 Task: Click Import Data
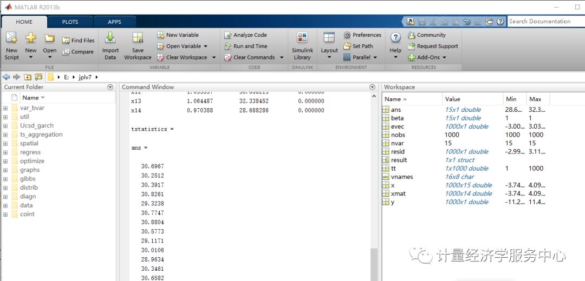[x=110, y=46]
